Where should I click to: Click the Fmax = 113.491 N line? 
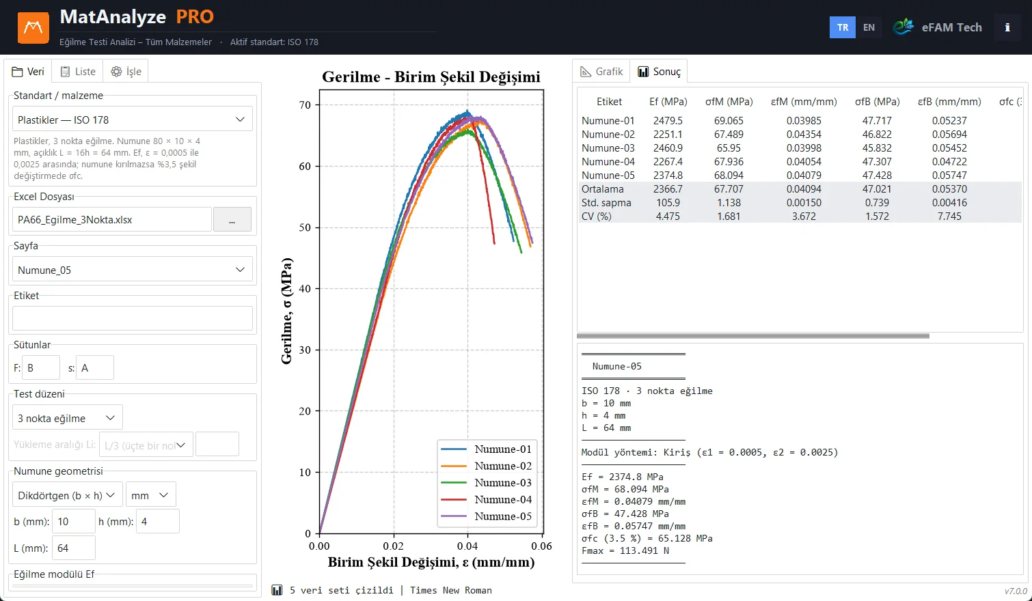pos(625,550)
